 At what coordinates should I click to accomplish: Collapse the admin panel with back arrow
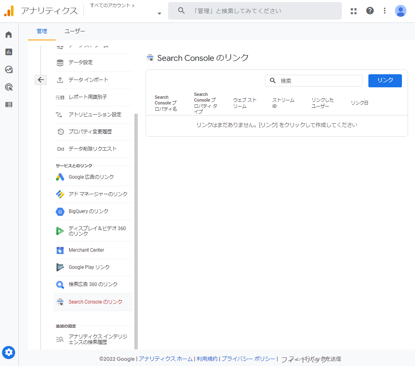40,80
